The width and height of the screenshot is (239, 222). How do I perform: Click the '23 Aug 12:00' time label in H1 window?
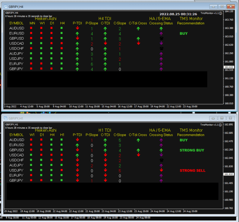pyautogui.click(x=125, y=211)
